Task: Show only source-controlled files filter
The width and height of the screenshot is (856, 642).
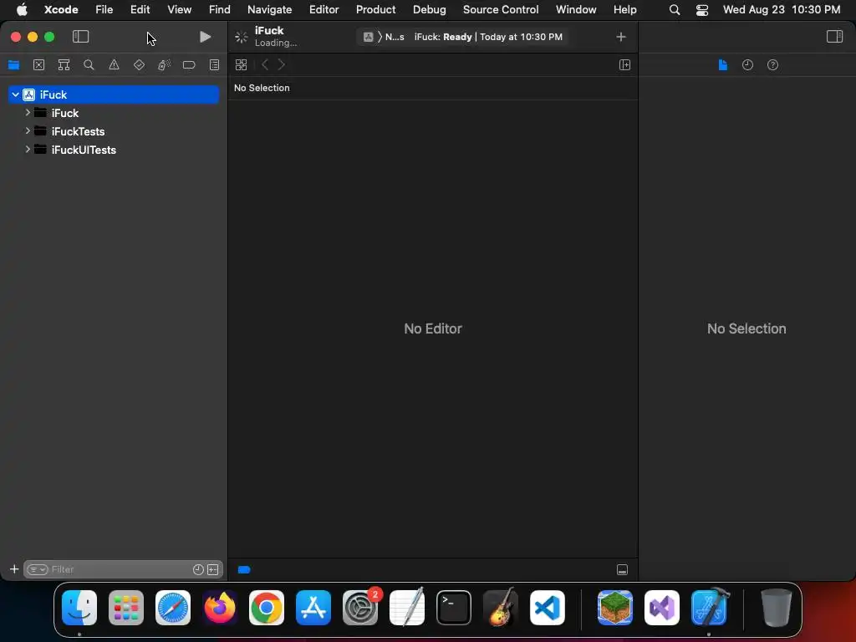Action: point(213,569)
